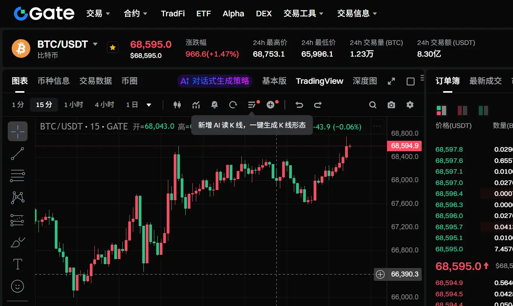513x306 pixels.
Task: Expand the 交易 dropdown menu
Action: pyautogui.click(x=98, y=14)
